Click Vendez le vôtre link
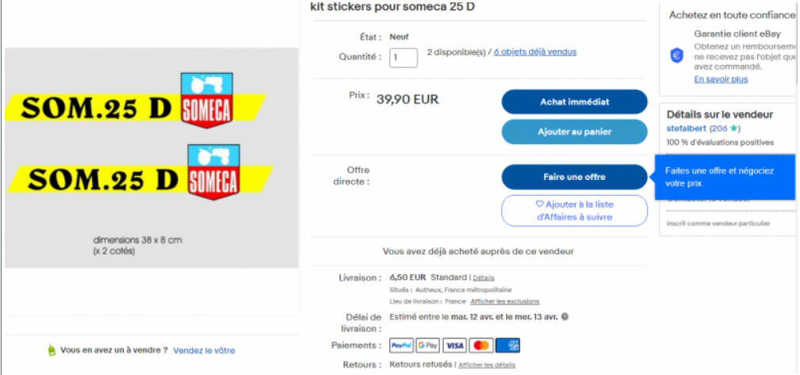Screen dimensions: 800x375 [x=204, y=350]
